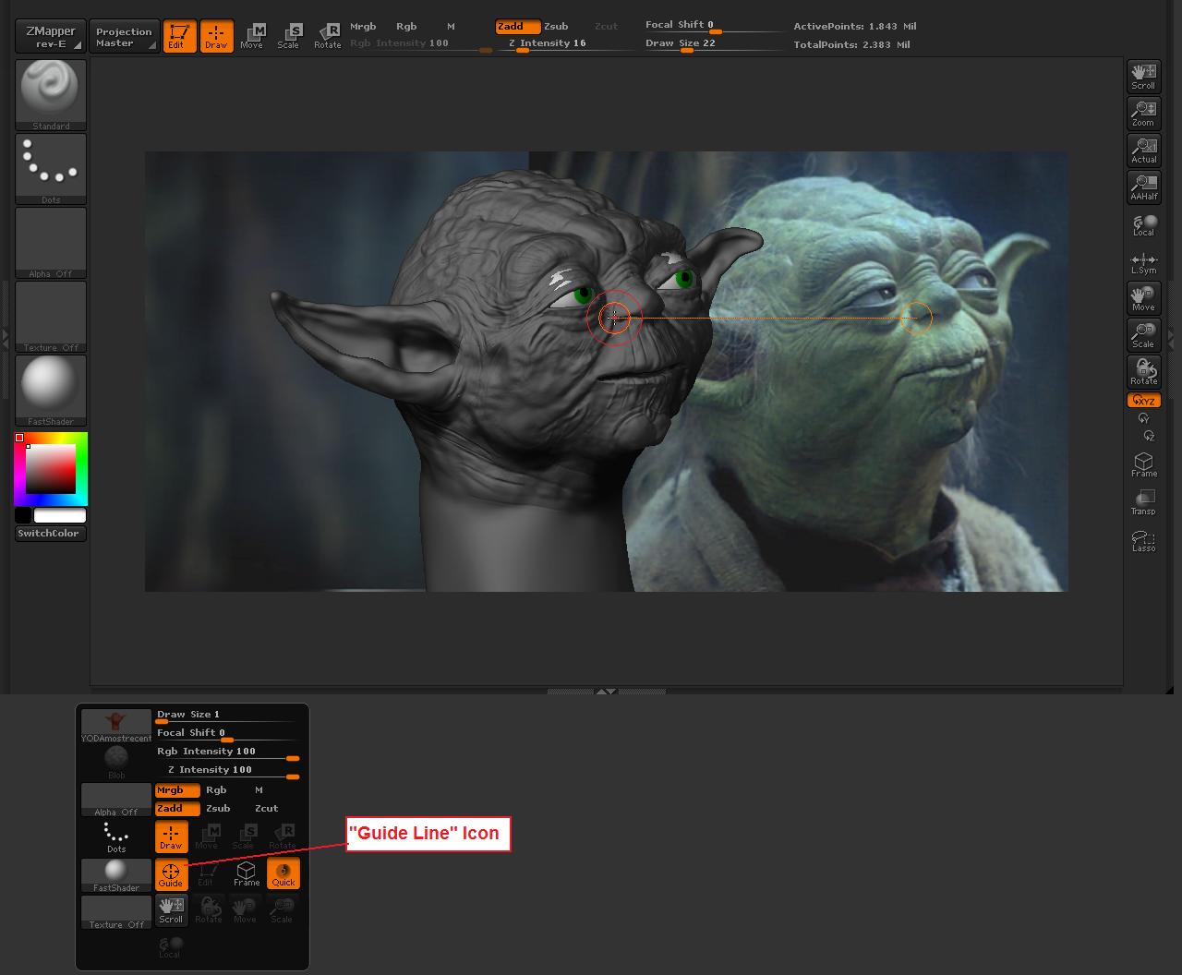Frame the model using right shelf Frame icon
The height and width of the screenshot is (975, 1182).
pos(1143,464)
